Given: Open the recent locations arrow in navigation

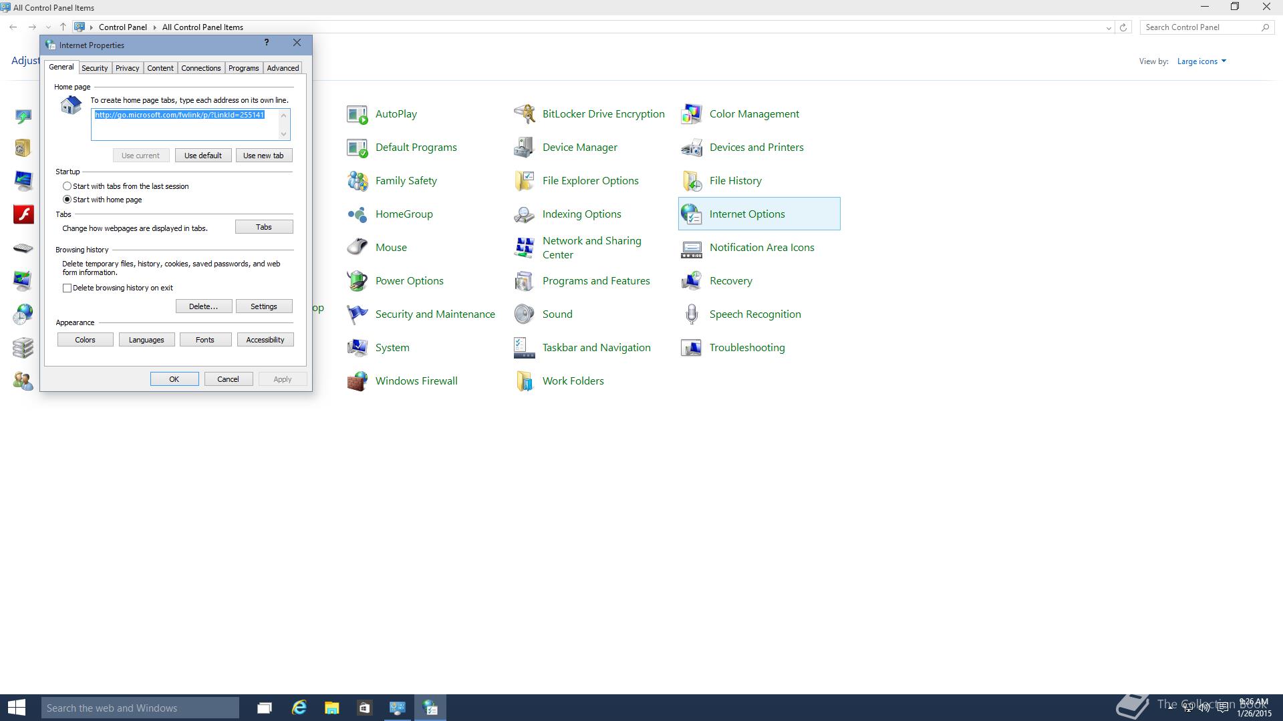Looking at the screenshot, I should point(48,27).
